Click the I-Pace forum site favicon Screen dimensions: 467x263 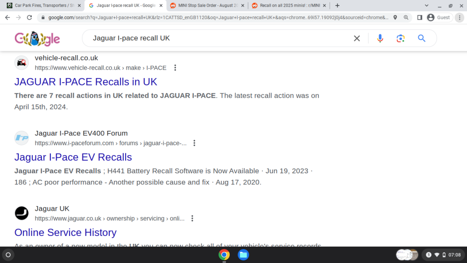[x=21, y=138]
